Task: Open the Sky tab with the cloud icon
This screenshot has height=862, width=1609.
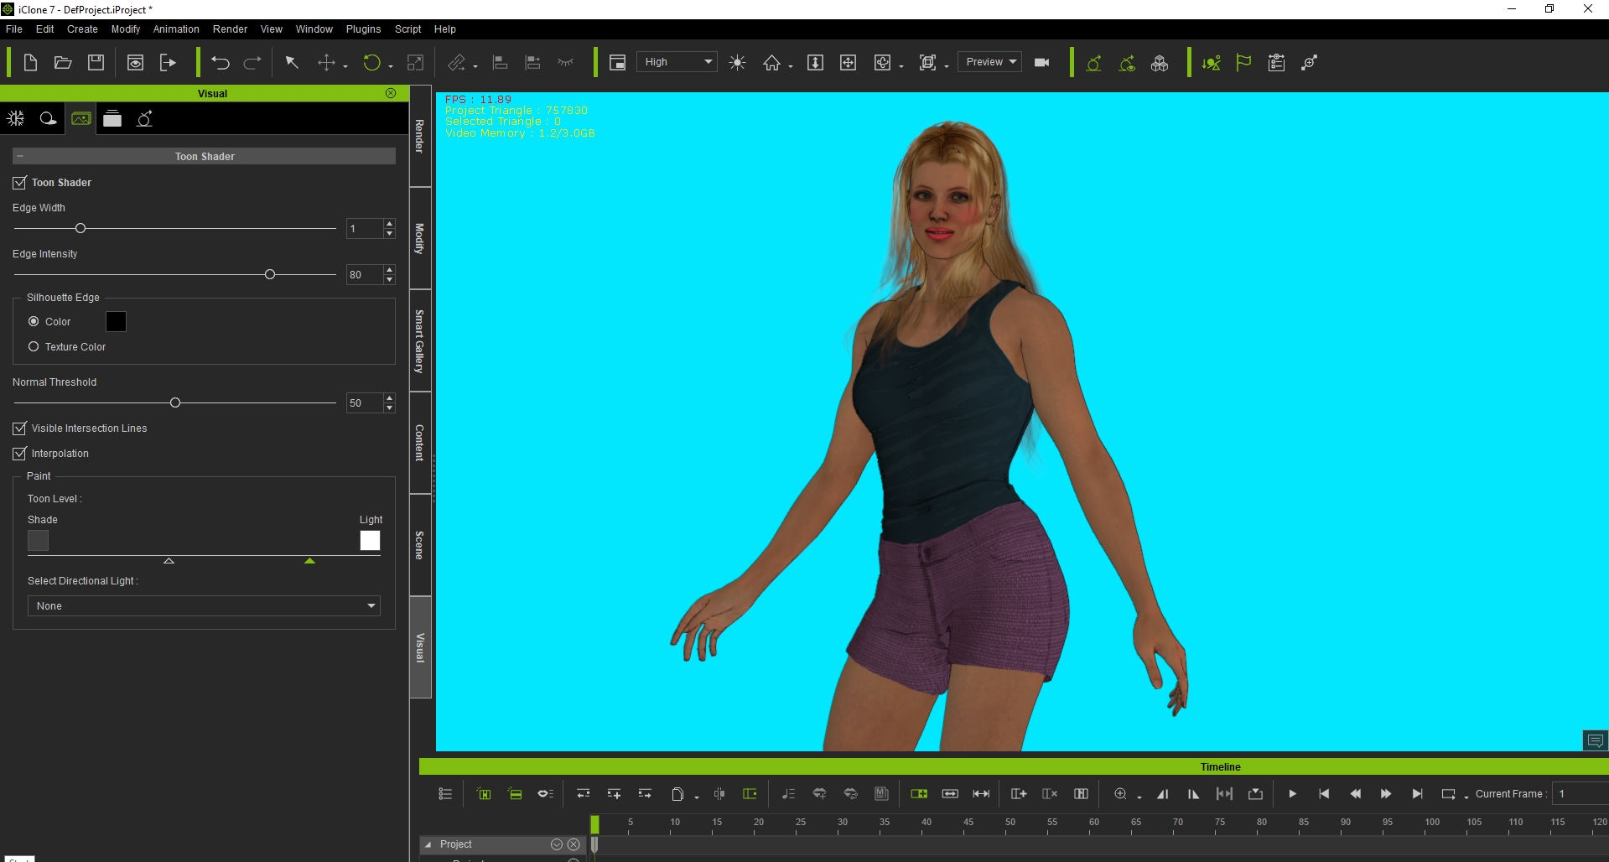Action: (49, 119)
